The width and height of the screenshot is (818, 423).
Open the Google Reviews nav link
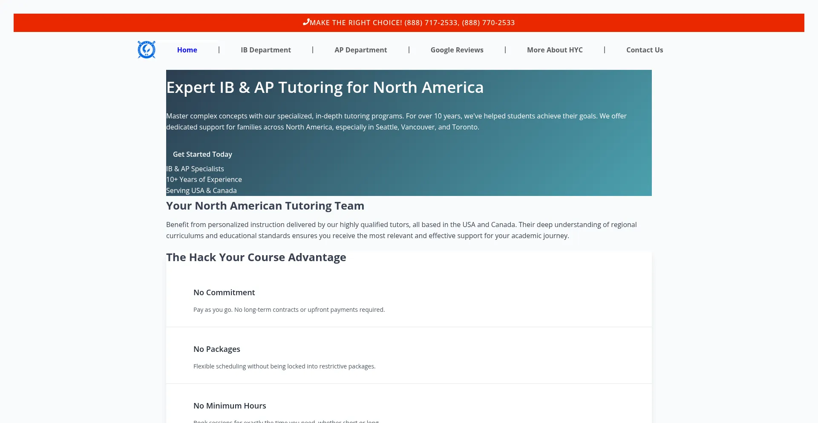[457, 50]
